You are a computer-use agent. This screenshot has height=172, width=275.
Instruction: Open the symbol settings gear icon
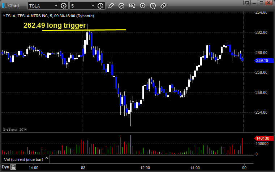(64, 6)
